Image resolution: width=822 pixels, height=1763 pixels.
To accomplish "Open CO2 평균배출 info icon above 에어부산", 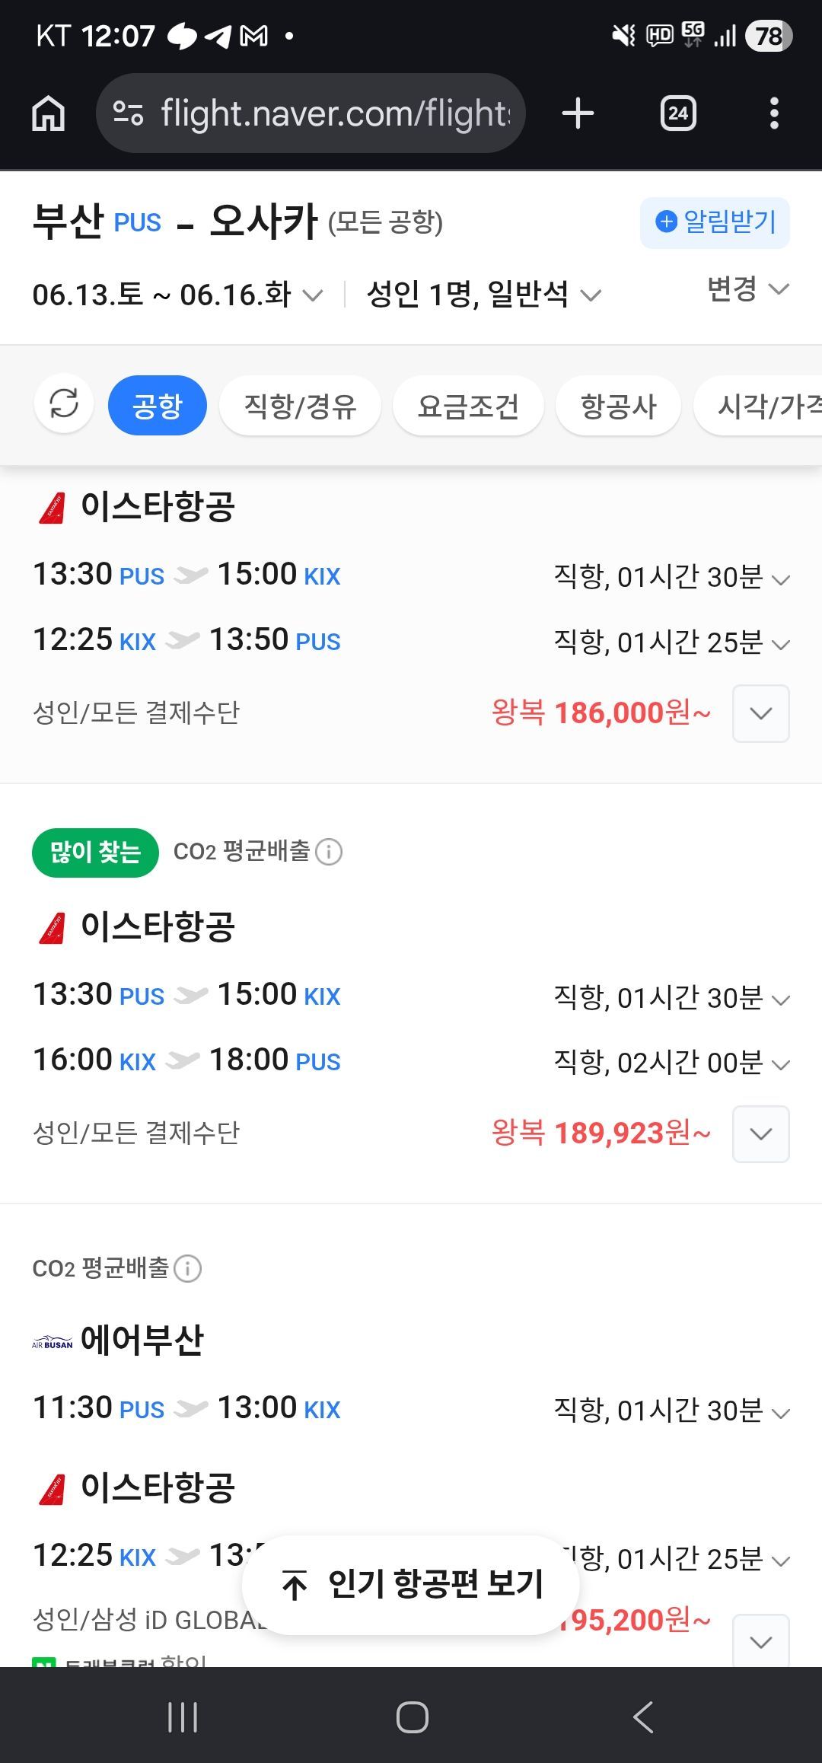I will pos(188,1268).
